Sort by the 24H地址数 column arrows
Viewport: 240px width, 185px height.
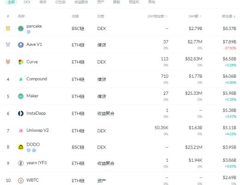(167, 16)
